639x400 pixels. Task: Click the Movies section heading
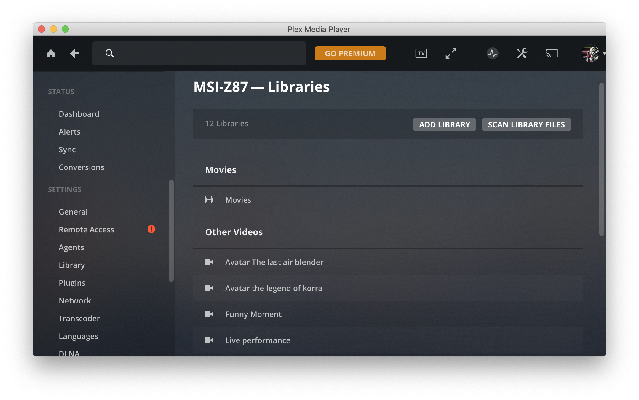click(x=221, y=170)
